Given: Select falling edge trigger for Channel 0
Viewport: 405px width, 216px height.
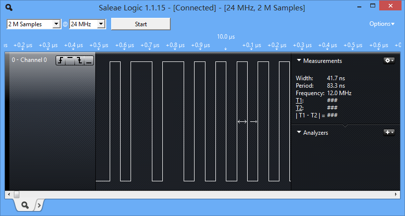Looking at the screenshot, I should pos(79,60).
